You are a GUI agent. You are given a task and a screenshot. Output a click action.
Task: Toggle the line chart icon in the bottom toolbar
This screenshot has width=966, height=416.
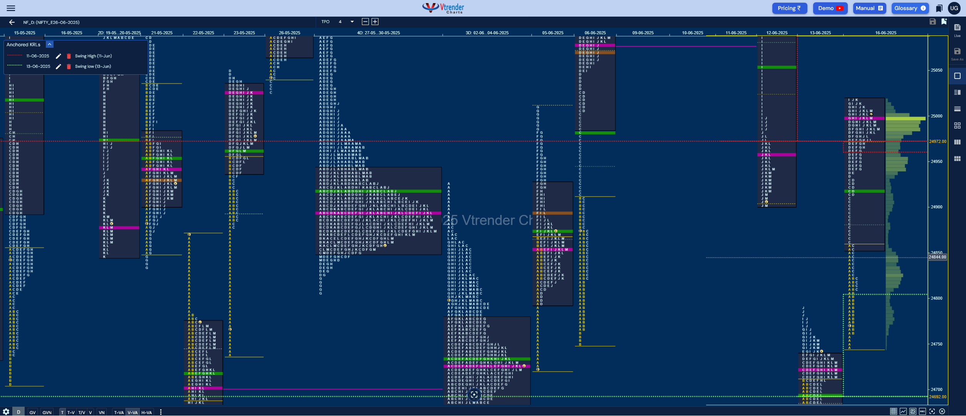click(903, 411)
